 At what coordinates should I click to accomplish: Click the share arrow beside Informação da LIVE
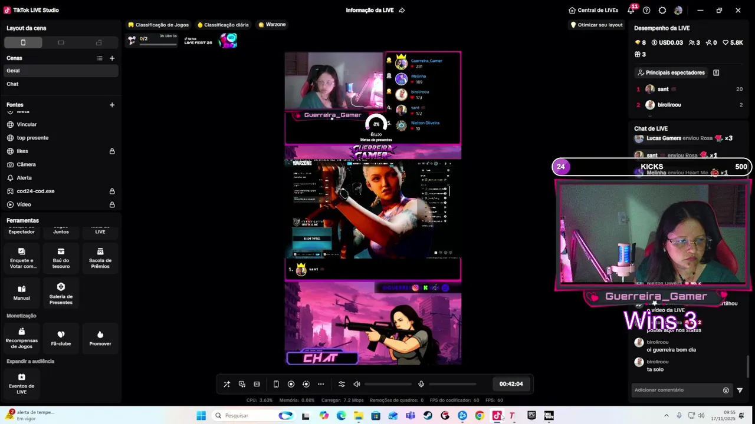[402, 10]
